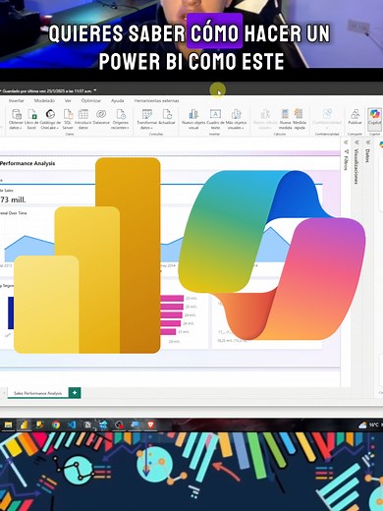Expand the Datos pane chevron
The height and width of the screenshot is (511, 383).
click(368, 142)
